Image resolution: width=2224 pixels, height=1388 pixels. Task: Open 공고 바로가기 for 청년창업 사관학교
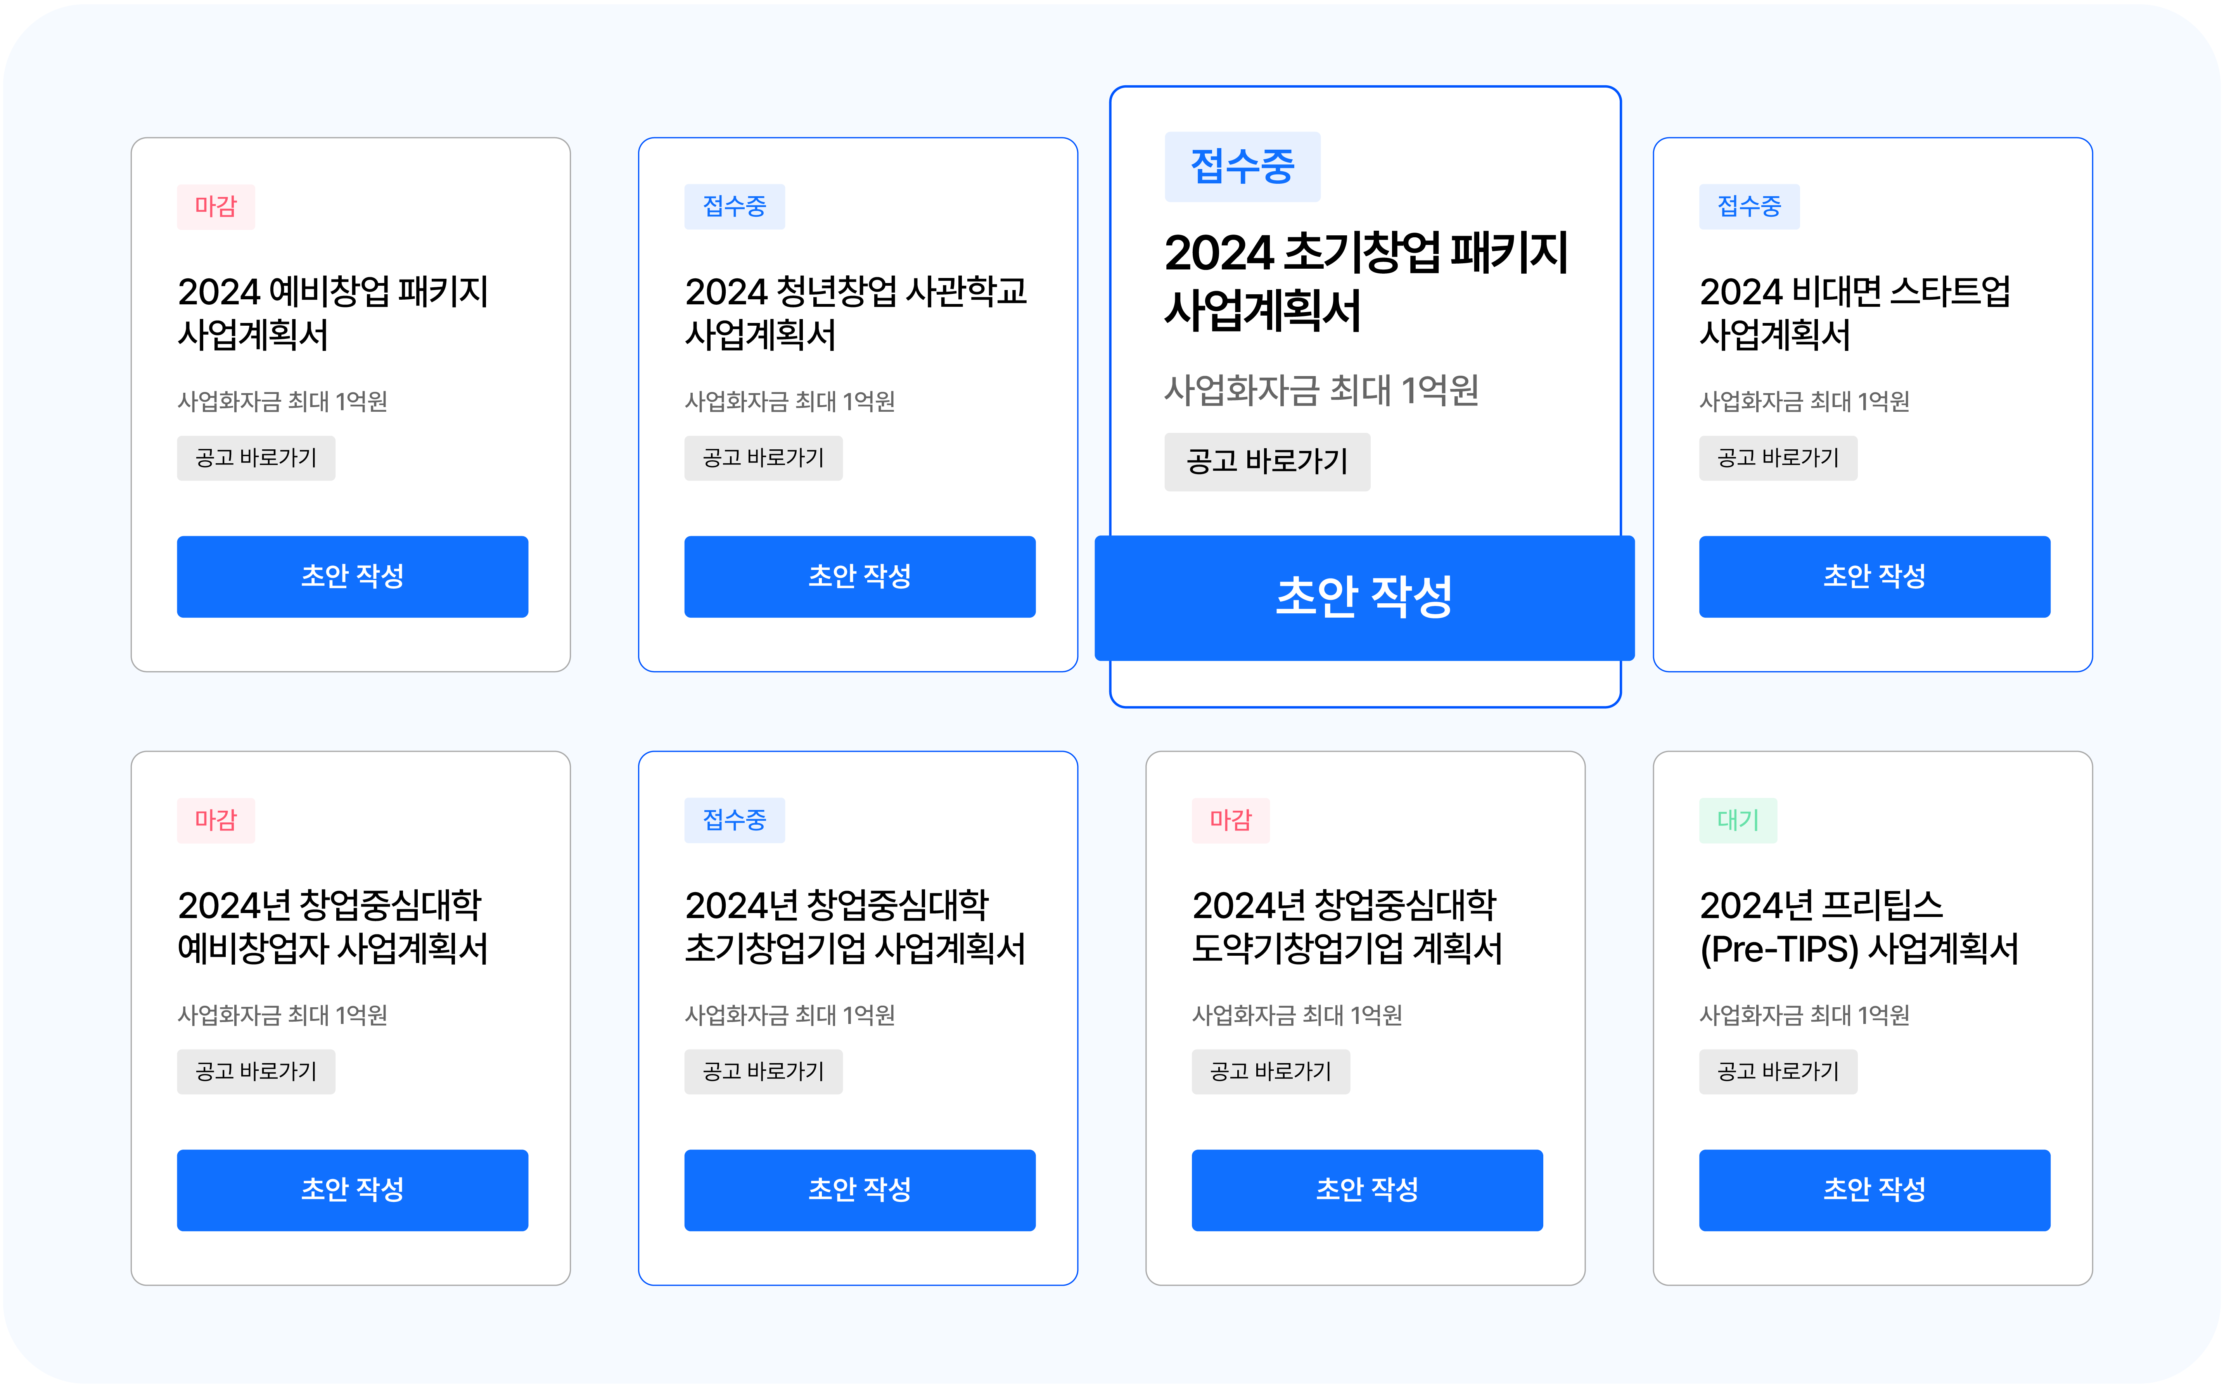(x=763, y=458)
